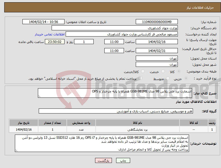Select the کالا radio button
Viewport: 221px width, 168px height.
click(x=179, y=71)
